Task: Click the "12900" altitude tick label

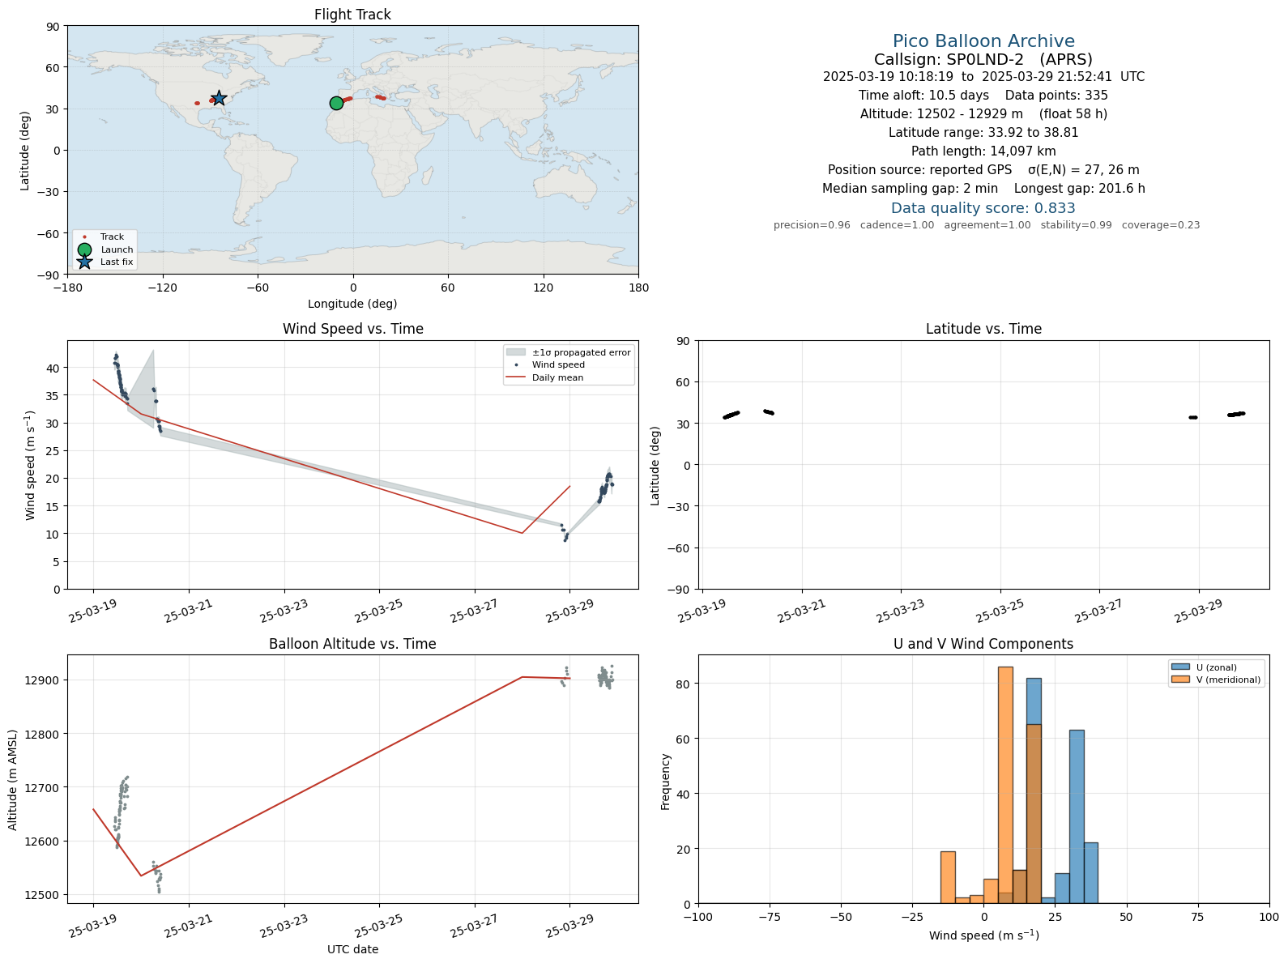Action: coord(42,680)
